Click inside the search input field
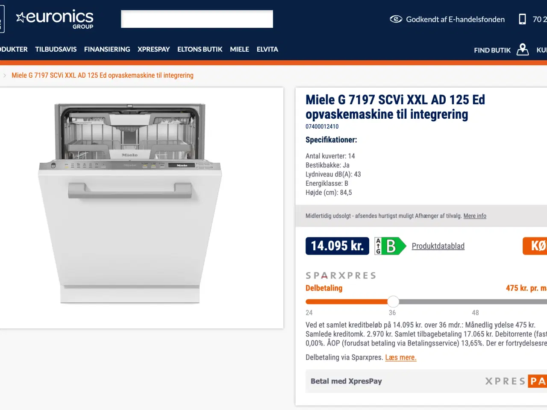Image resolution: width=547 pixels, height=410 pixels. (x=197, y=19)
